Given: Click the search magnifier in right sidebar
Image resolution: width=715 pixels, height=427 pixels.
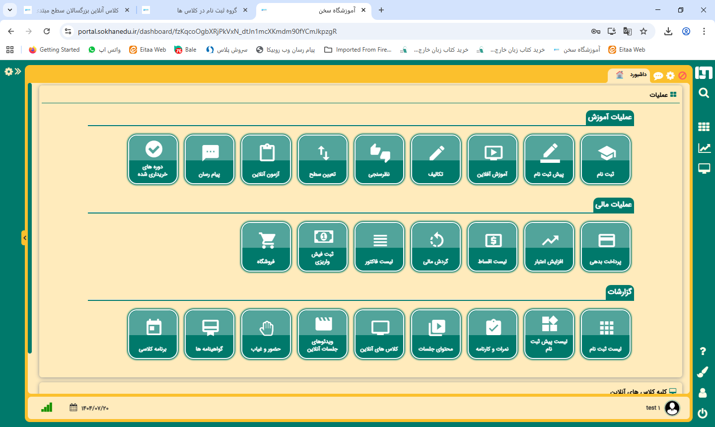Looking at the screenshot, I should point(704,93).
